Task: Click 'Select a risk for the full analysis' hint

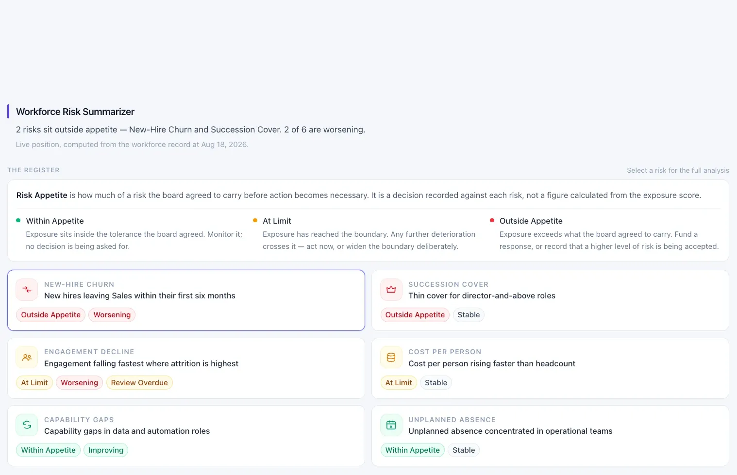Action: (x=678, y=170)
